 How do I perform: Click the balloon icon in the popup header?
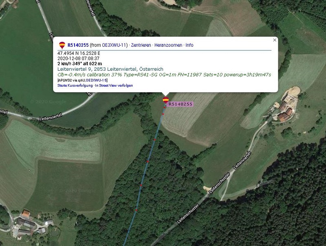[x=62, y=45]
